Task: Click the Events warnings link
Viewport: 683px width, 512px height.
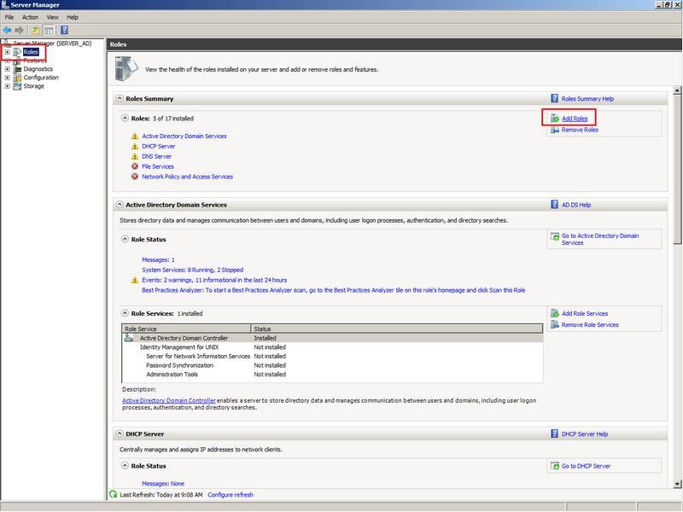Action: (x=214, y=280)
